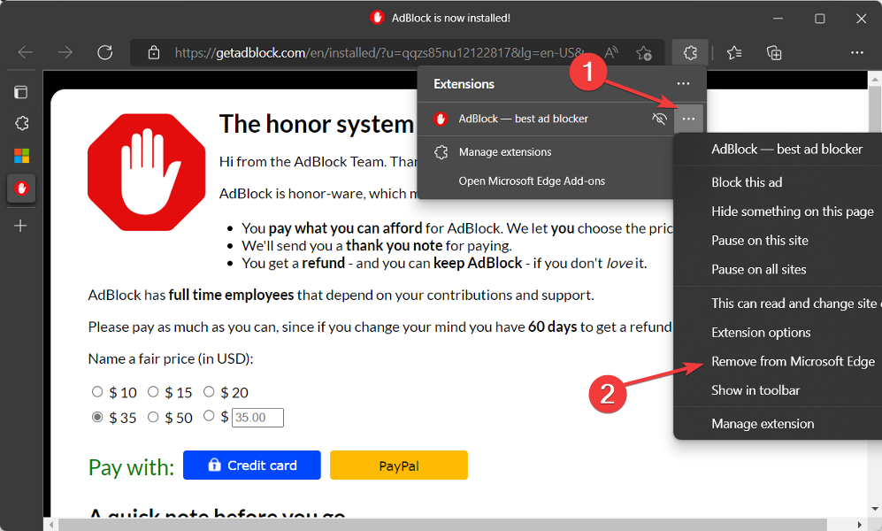
Task: Click the three dots in Extensions header
Action: 683,84
